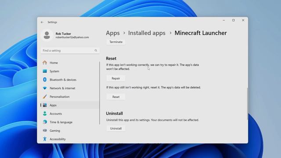
Task: Open Home settings page
Action: click(70, 63)
